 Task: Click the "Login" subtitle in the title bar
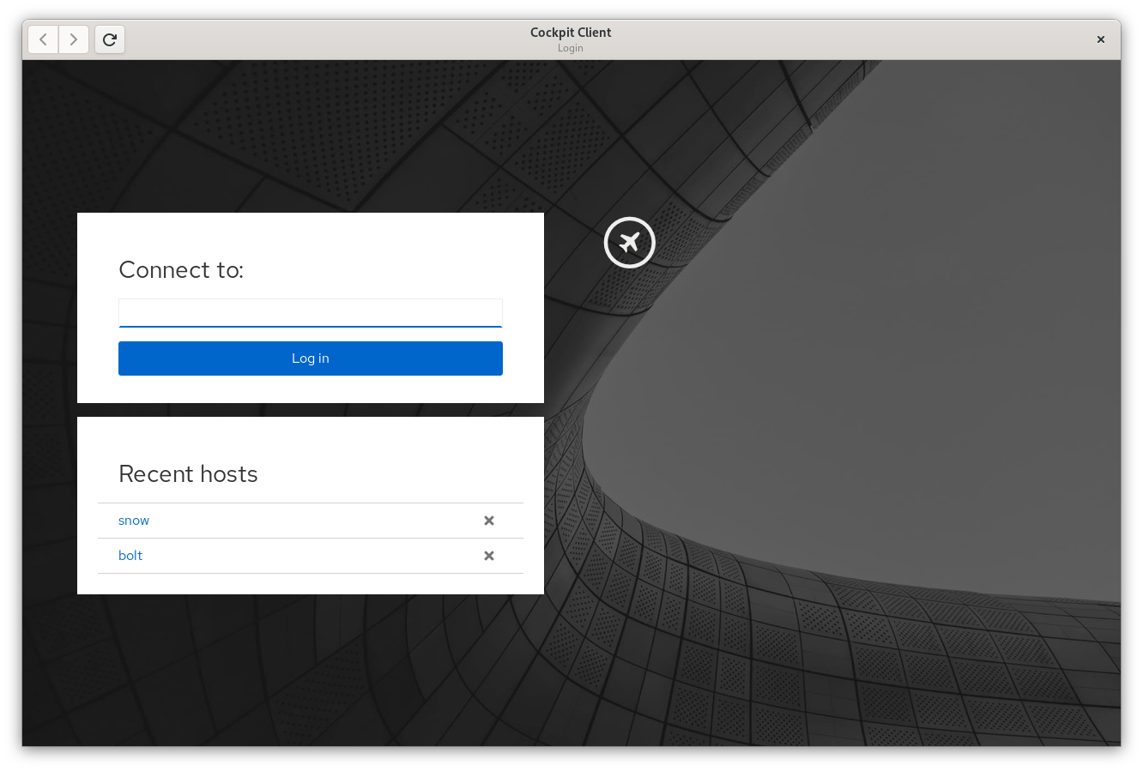point(571,48)
